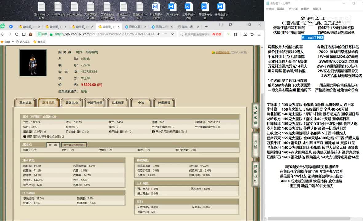Click the character portrait thumbnail
The image size is (363, 221).
tap(33, 63)
